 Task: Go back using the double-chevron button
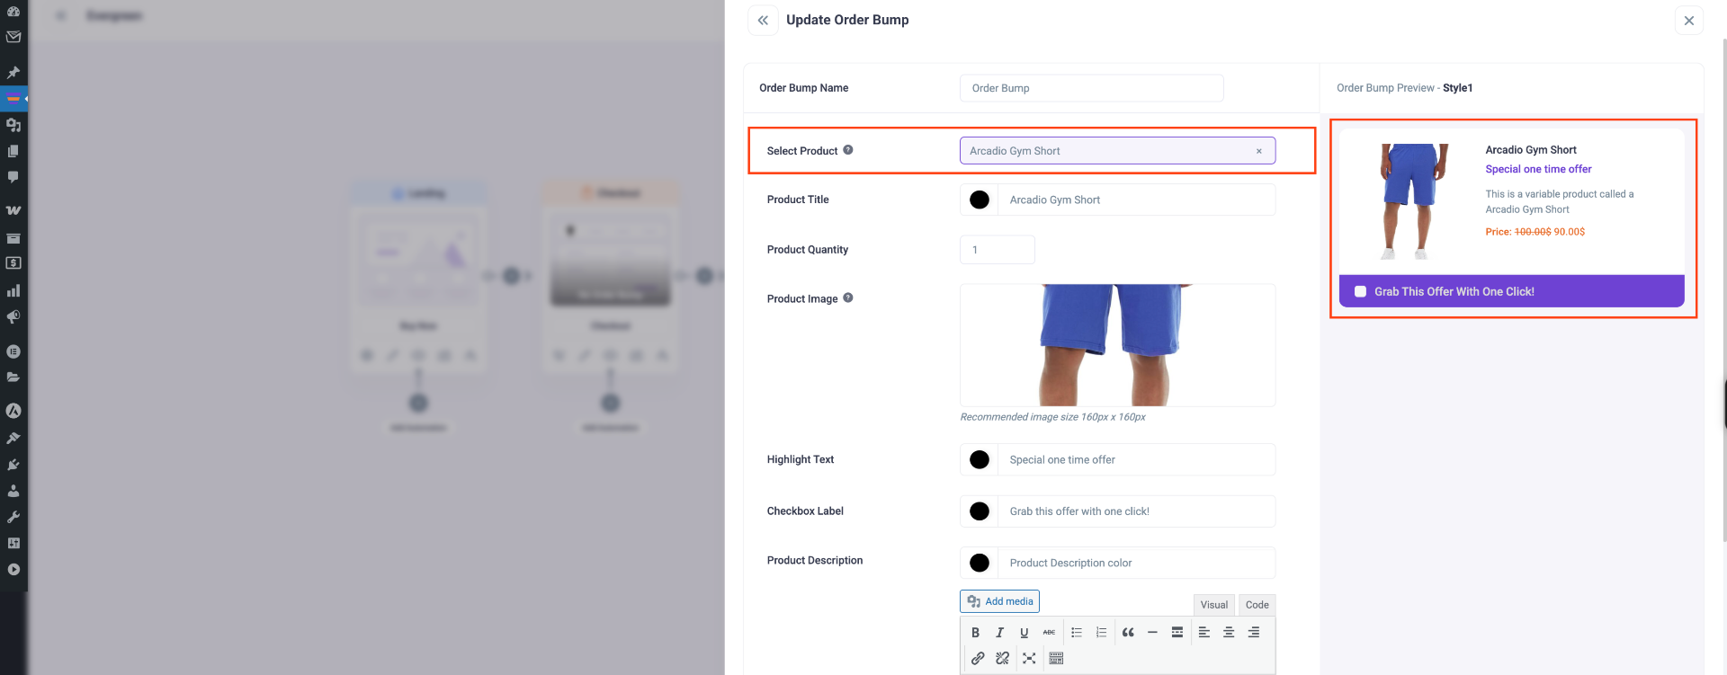point(763,20)
